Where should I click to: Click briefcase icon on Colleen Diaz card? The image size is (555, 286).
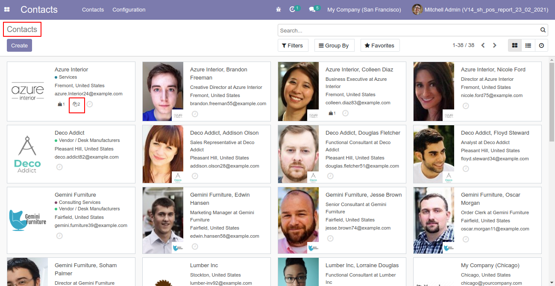(x=332, y=113)
